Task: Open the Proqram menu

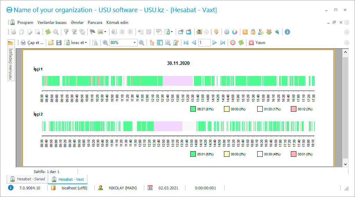Action: pos(25,23)
